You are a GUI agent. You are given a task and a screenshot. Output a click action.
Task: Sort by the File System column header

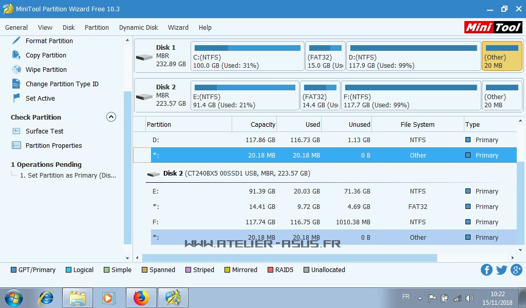418,124
